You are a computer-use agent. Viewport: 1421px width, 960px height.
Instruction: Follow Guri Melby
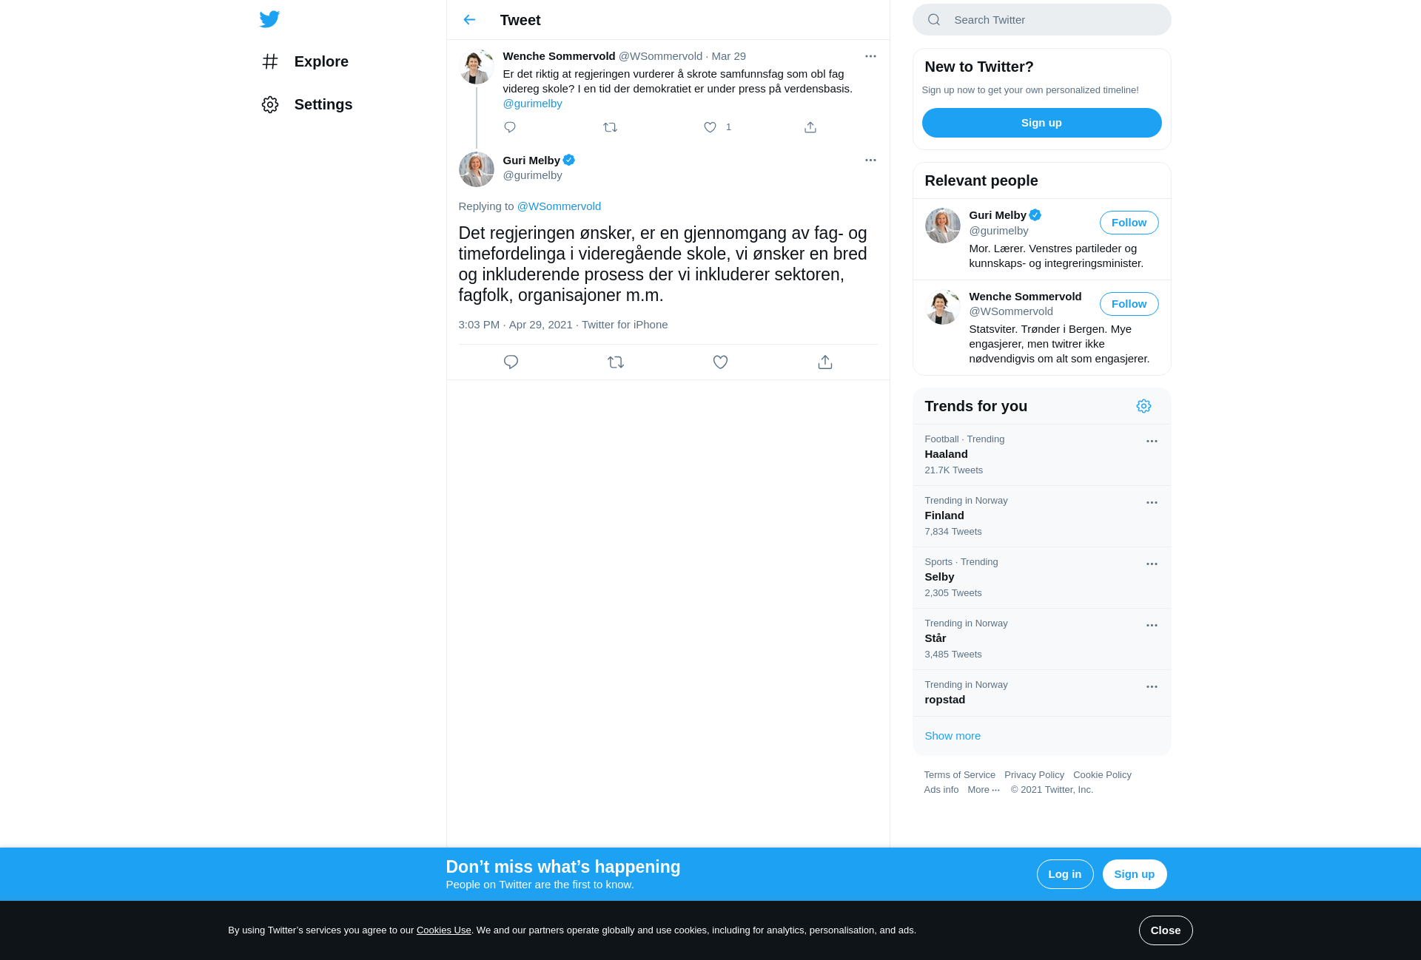[x=1129, y=223]
